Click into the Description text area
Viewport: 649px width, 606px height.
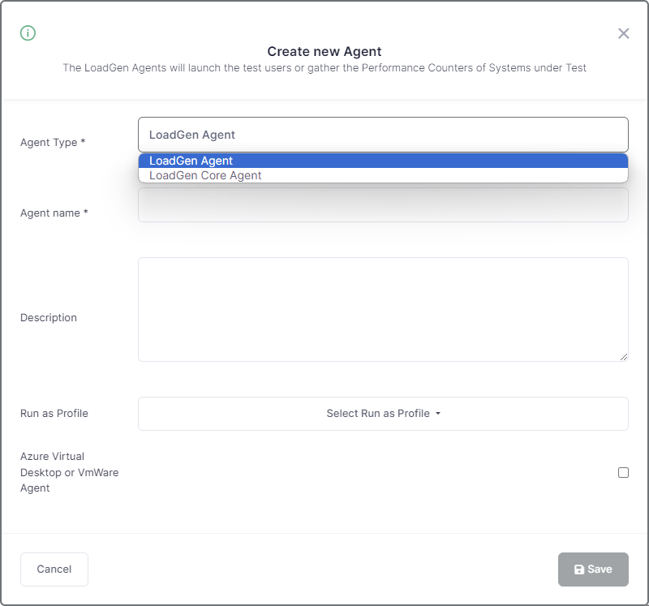click(x=383, y=309)
